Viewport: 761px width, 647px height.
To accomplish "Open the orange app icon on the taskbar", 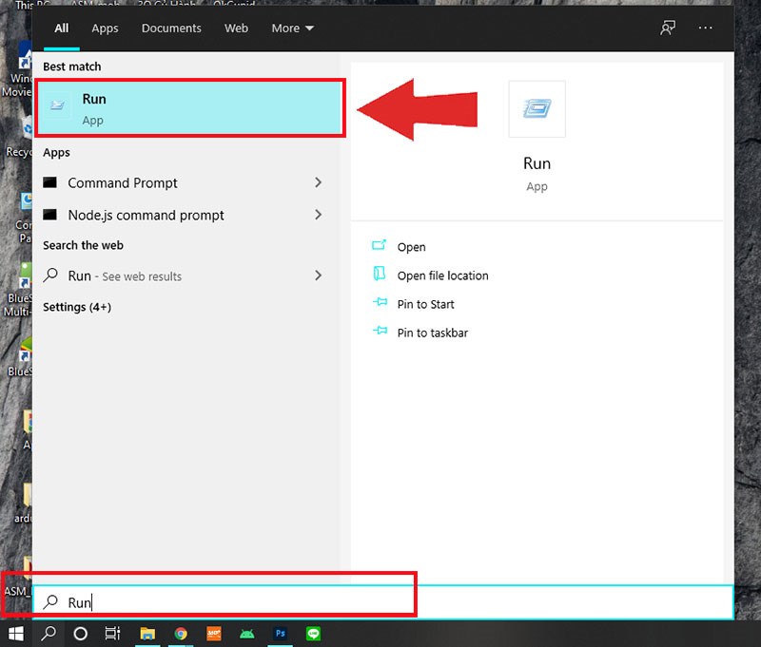I will coord(214,634).
